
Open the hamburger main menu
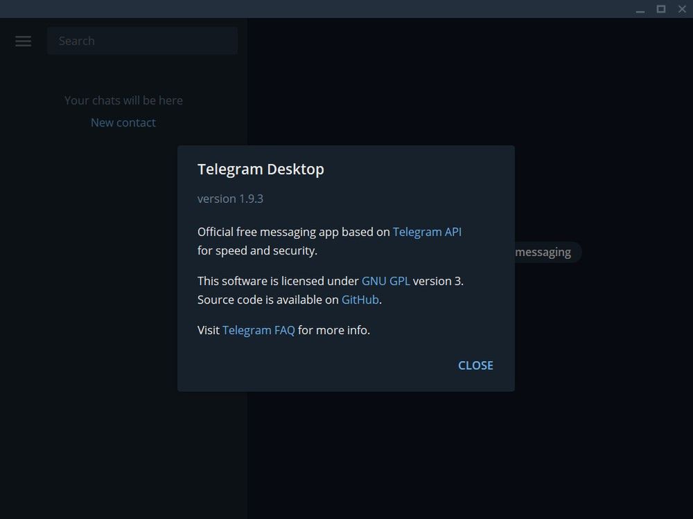pyautogui.click(x=23, y=41)
